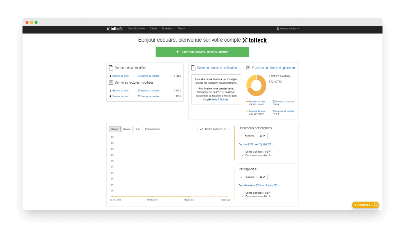
Task: Open Devis en attente de validation heading link
Action: (217, 68)
